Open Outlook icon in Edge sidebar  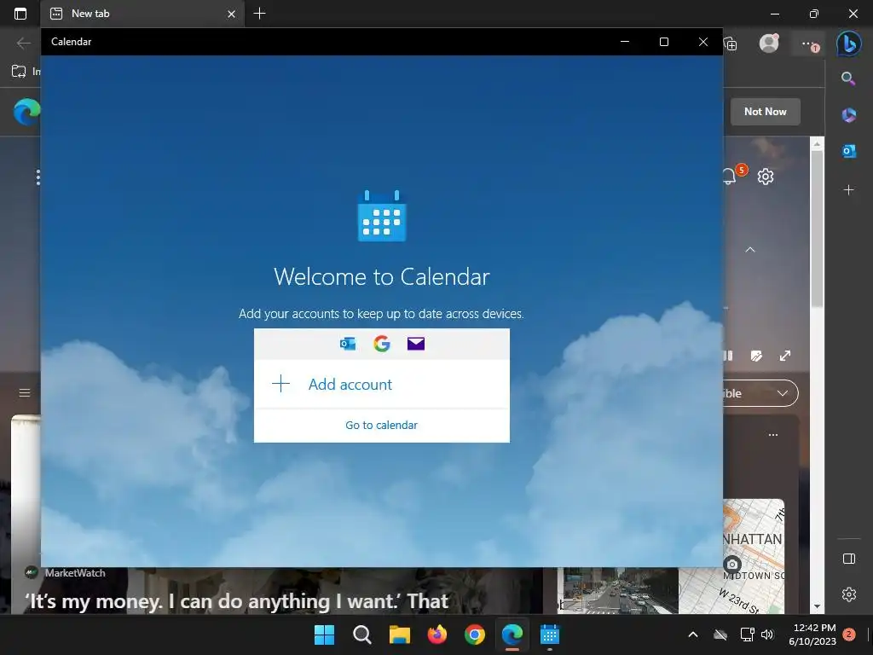click(849, 151)
